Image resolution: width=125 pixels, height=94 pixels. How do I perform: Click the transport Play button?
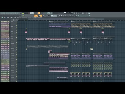(25, 13)
